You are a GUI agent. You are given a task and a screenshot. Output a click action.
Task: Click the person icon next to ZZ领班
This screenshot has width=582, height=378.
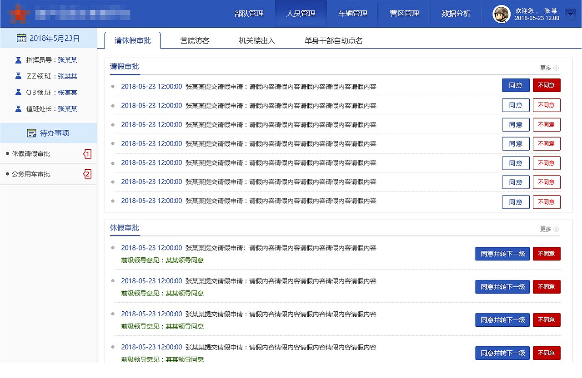pyautogui.click(x=18, y=76)
